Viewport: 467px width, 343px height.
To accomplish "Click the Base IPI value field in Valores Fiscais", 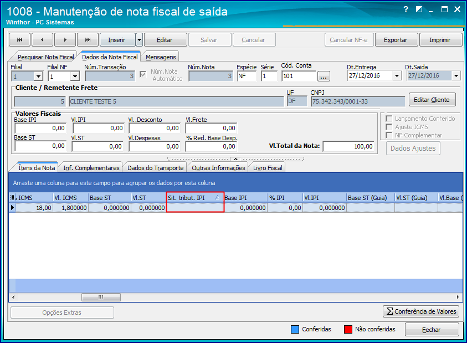I will click(x=40, y=128).
